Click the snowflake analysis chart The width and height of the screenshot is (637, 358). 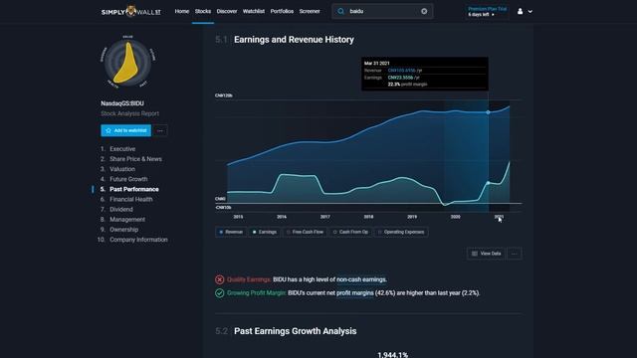click(x=127, y=62)
